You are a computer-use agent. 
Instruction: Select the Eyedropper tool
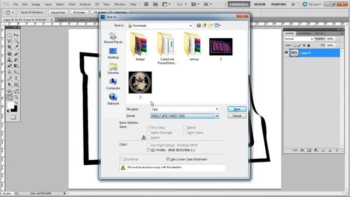pos(16,47)
